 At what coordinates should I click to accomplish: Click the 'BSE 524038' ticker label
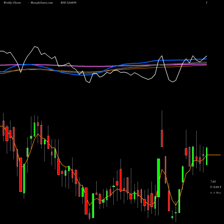pyautogui.click(x=69, y=3)
